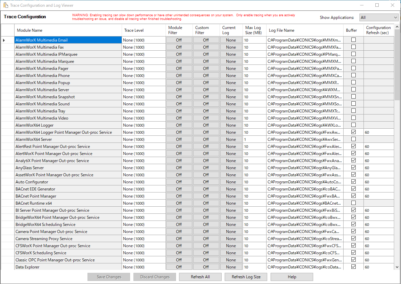Image resolution: width=401 pixels, height=284 pixels.
Task: Maximize the Trace Configuration window
Action: pos(377,5)
